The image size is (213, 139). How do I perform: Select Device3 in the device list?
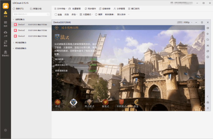pos(31,36)
